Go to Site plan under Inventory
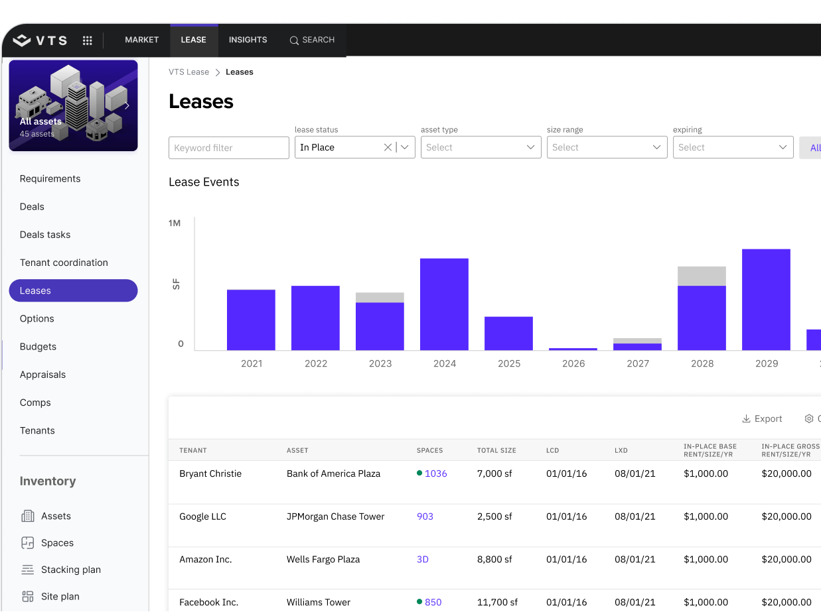821x612 pixels. (x=60, y=596)
